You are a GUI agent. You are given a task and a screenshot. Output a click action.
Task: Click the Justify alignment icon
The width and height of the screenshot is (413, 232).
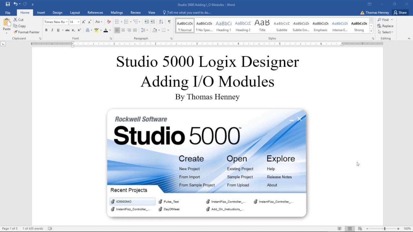(x=135, y=30)
